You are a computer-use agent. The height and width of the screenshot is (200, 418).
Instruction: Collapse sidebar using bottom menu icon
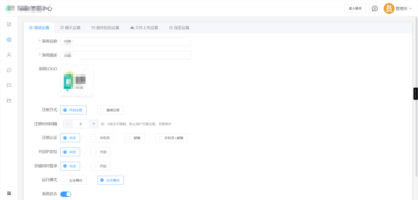click(x=9, y=193)
